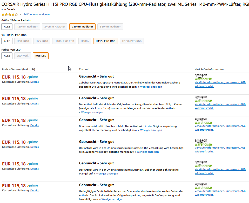
Task: Open Details link of the fourth offer
Action: 35,147
